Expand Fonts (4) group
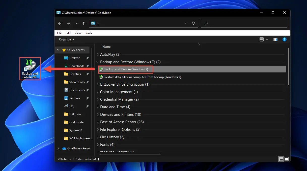Viewport: 307px width, 171px height. (x=98, y=145)
